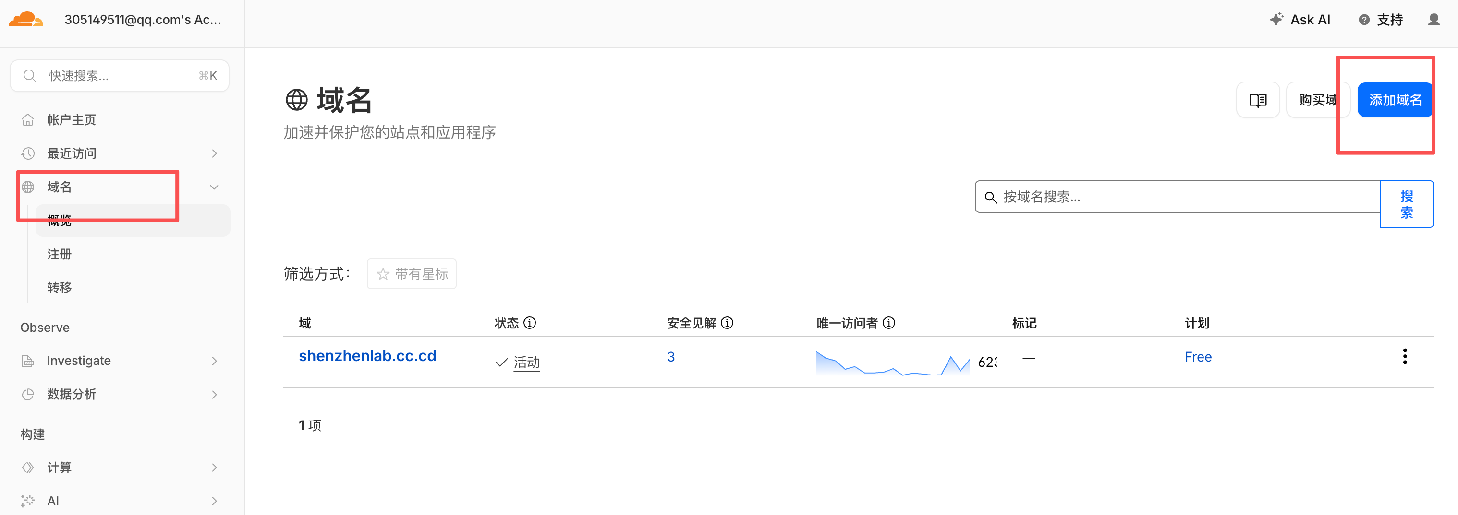Open the shenzhenlab.cc.cd domain link

click(367, 356)
